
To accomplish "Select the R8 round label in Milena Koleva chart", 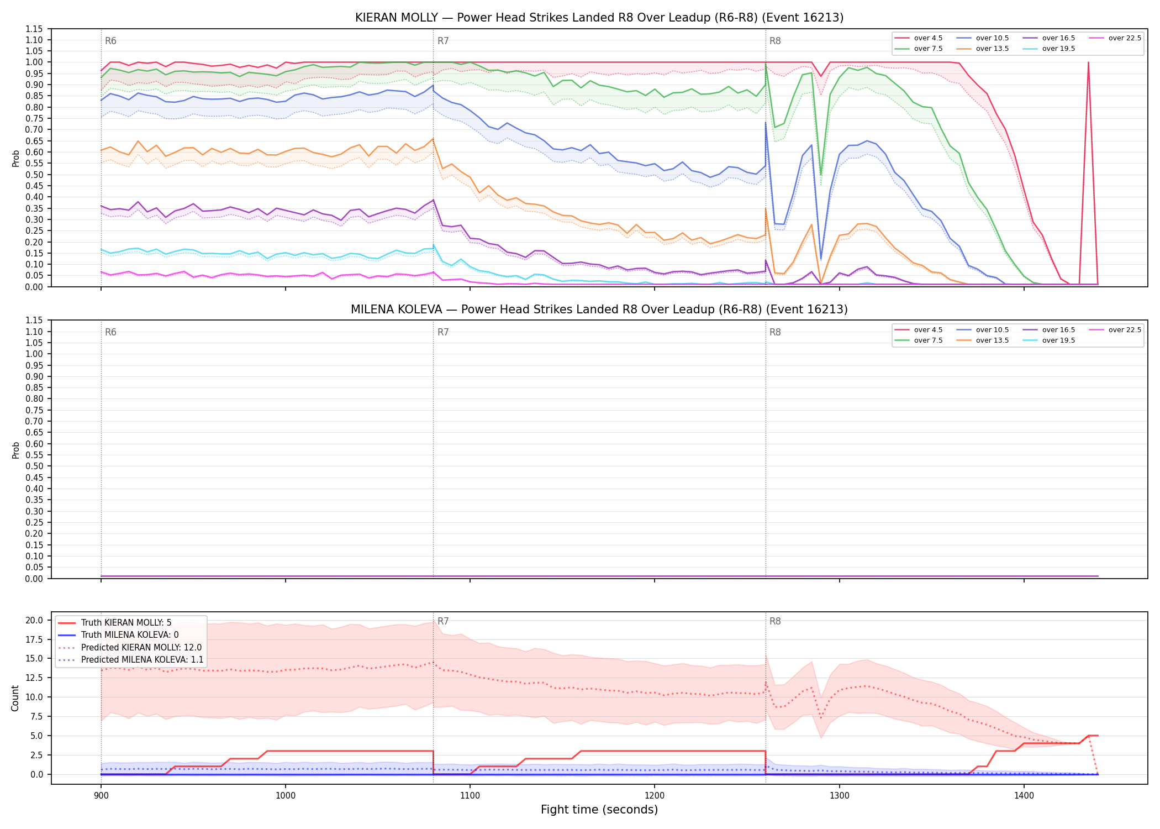I will click(x=775, y=332).
